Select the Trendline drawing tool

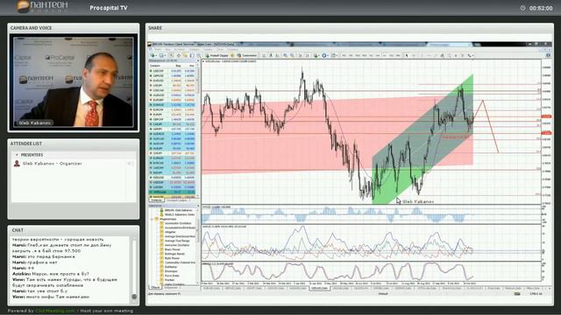tap(435, 55)
